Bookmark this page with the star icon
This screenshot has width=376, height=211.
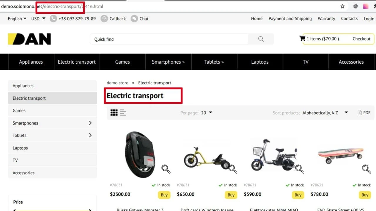[343, 6]
